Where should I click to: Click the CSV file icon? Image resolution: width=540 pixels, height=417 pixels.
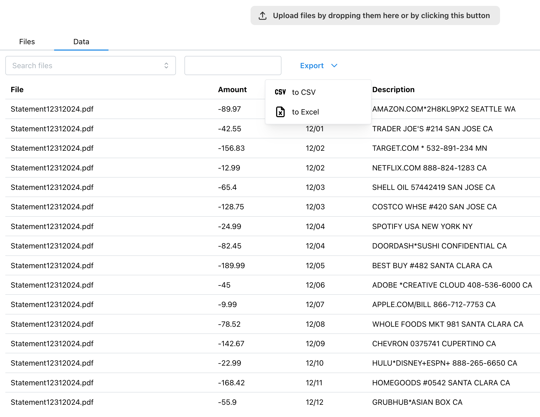[x=280, y=92]
